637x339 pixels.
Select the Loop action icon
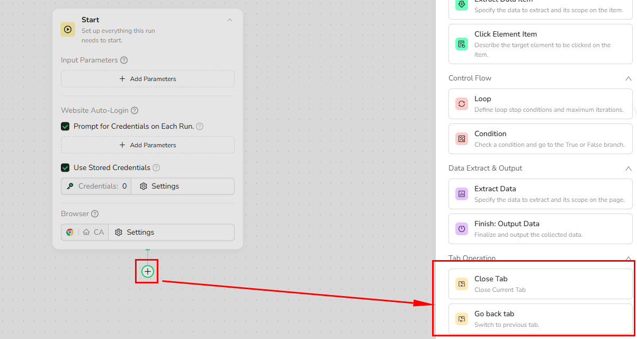(x=462, y=104)
